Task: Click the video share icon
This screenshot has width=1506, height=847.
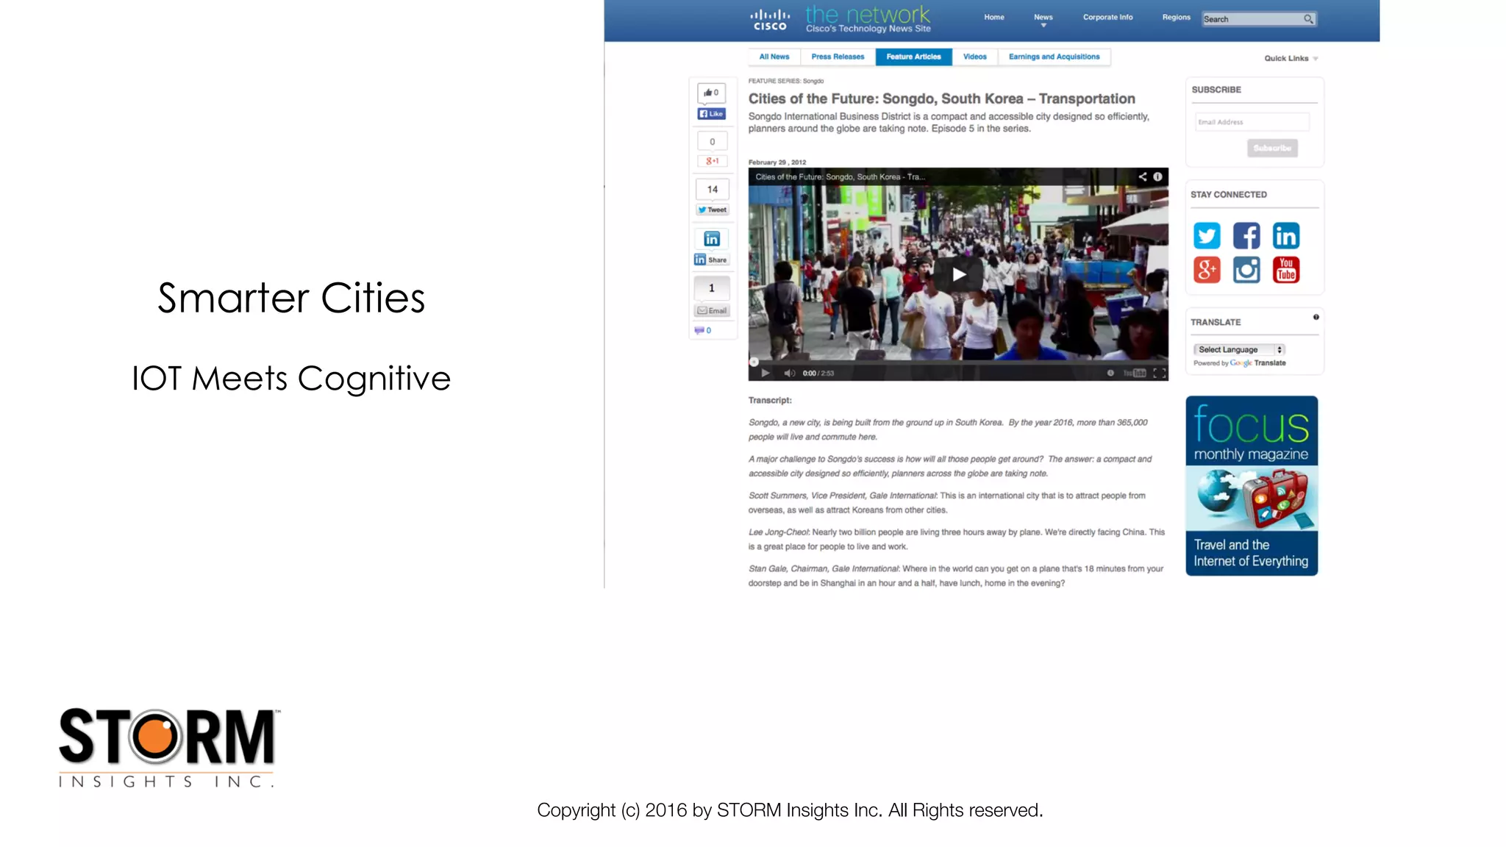Action: pos(1142,176)
